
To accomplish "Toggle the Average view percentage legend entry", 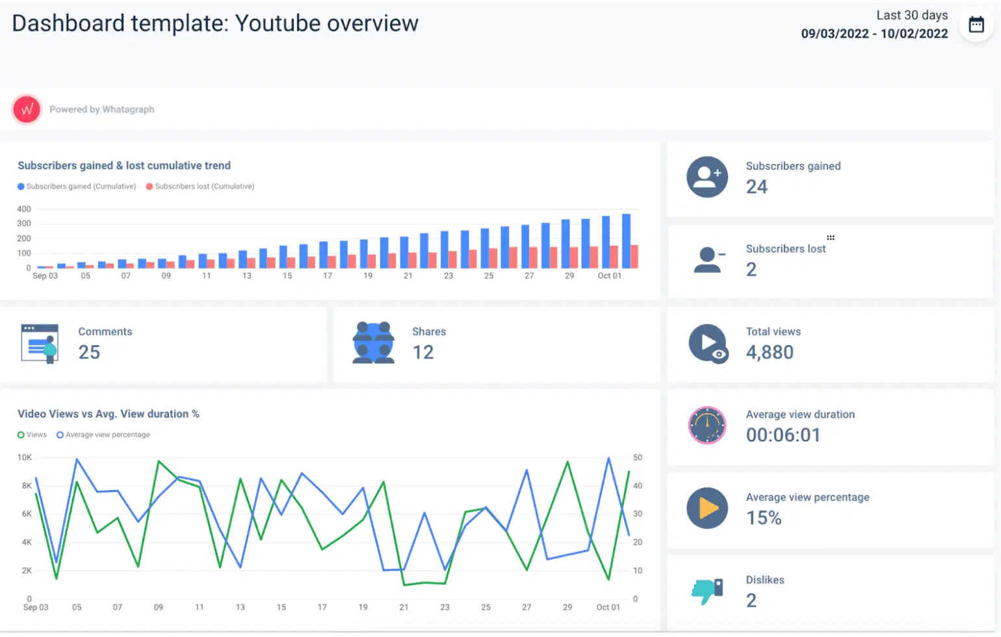I will click(102, 434).
